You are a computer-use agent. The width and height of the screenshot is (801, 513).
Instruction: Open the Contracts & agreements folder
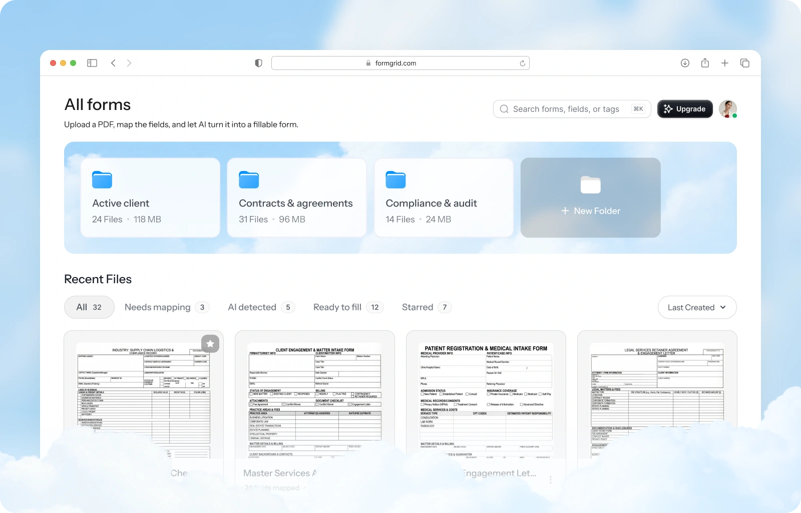point(297,197)
